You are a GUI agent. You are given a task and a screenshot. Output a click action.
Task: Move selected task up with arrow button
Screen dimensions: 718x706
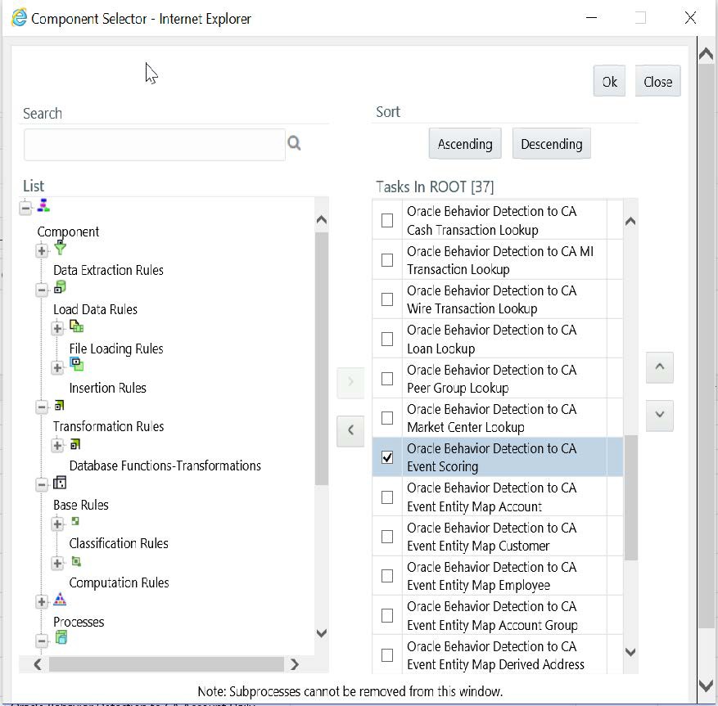pyautogui.click(x=659, y=367)
